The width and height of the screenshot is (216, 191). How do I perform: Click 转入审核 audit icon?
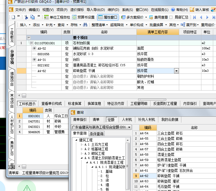pyautogui.click(x=192, y=10)
